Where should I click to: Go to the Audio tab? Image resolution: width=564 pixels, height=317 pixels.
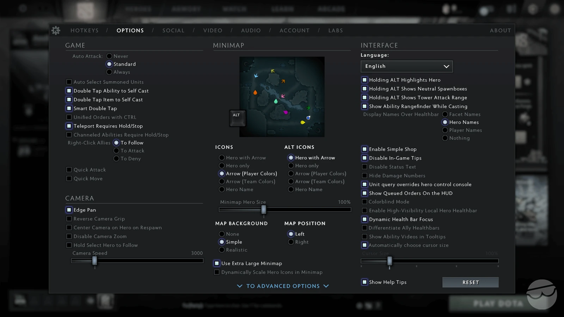(251, 31)
